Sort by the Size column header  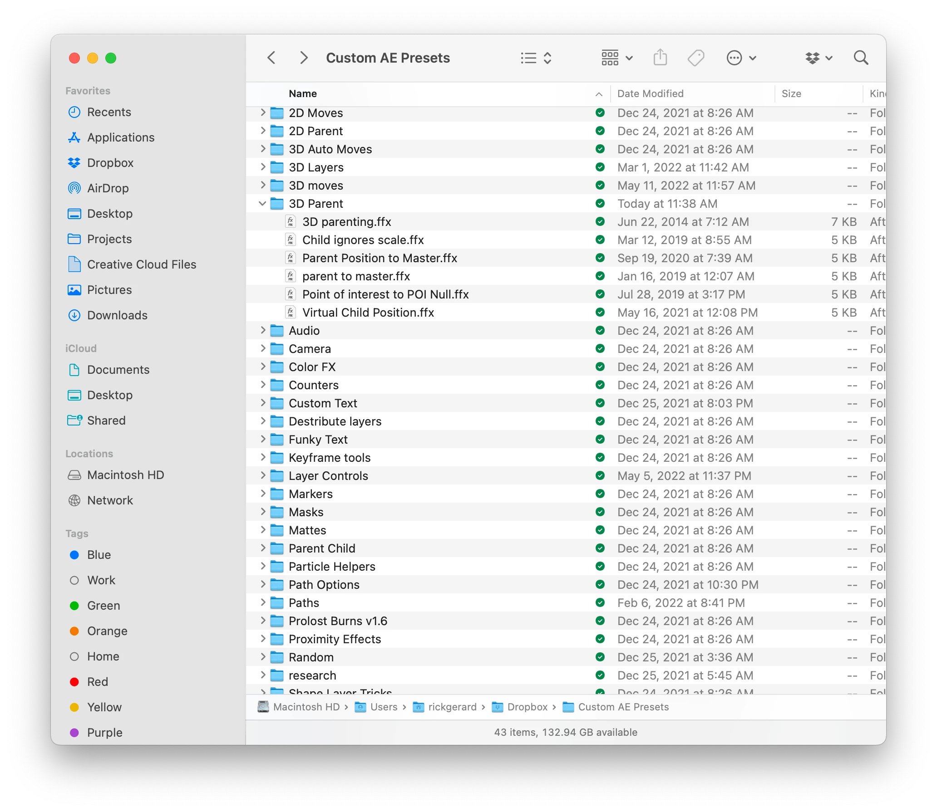click(x=791, y=93)
